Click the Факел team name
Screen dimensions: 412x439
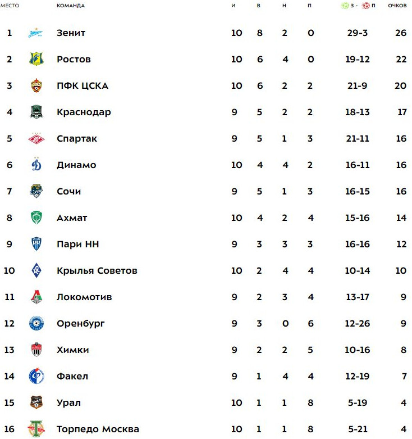(72, 376)
